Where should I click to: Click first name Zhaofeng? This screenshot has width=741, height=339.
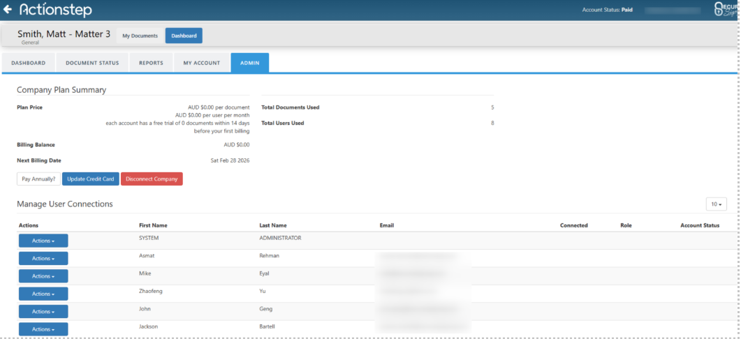pos(151,292)
